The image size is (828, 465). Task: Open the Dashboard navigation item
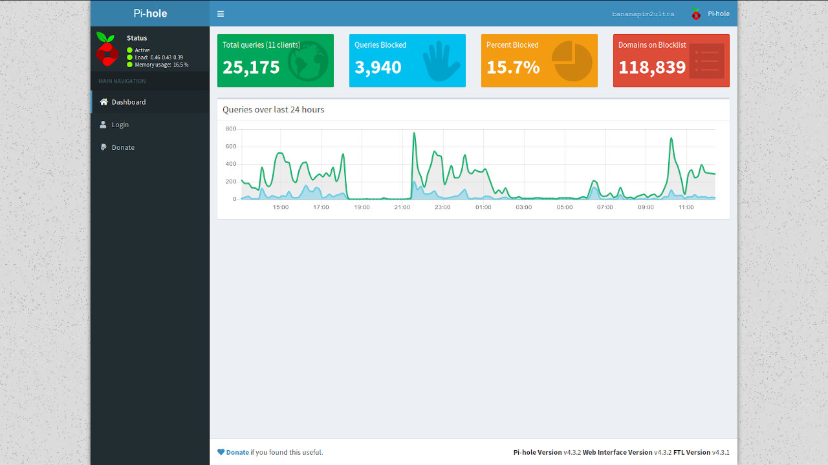pos(150,101)
